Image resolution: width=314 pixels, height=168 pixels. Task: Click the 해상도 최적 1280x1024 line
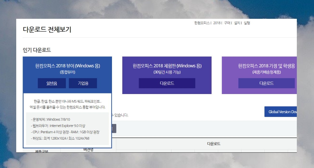(60, 138)
